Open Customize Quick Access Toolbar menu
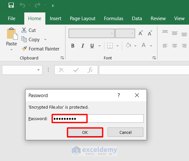This screenshot has height=161, width=189. [53, 5]
